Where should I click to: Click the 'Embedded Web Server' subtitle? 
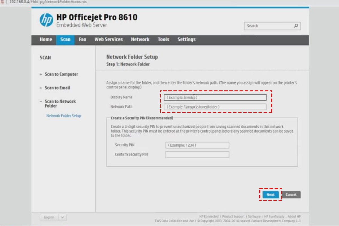[x=82, y=25]
